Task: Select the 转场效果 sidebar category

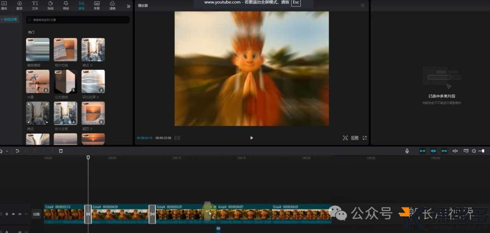Action: pos(10,19)
